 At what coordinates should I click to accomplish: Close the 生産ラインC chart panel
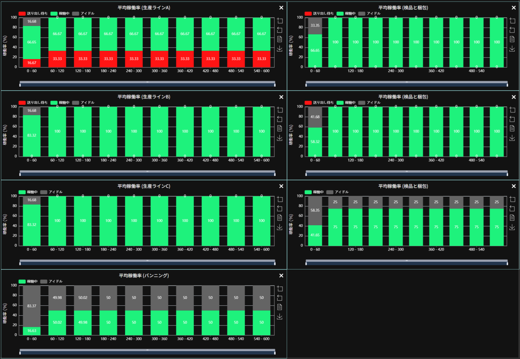pos(281,186)
